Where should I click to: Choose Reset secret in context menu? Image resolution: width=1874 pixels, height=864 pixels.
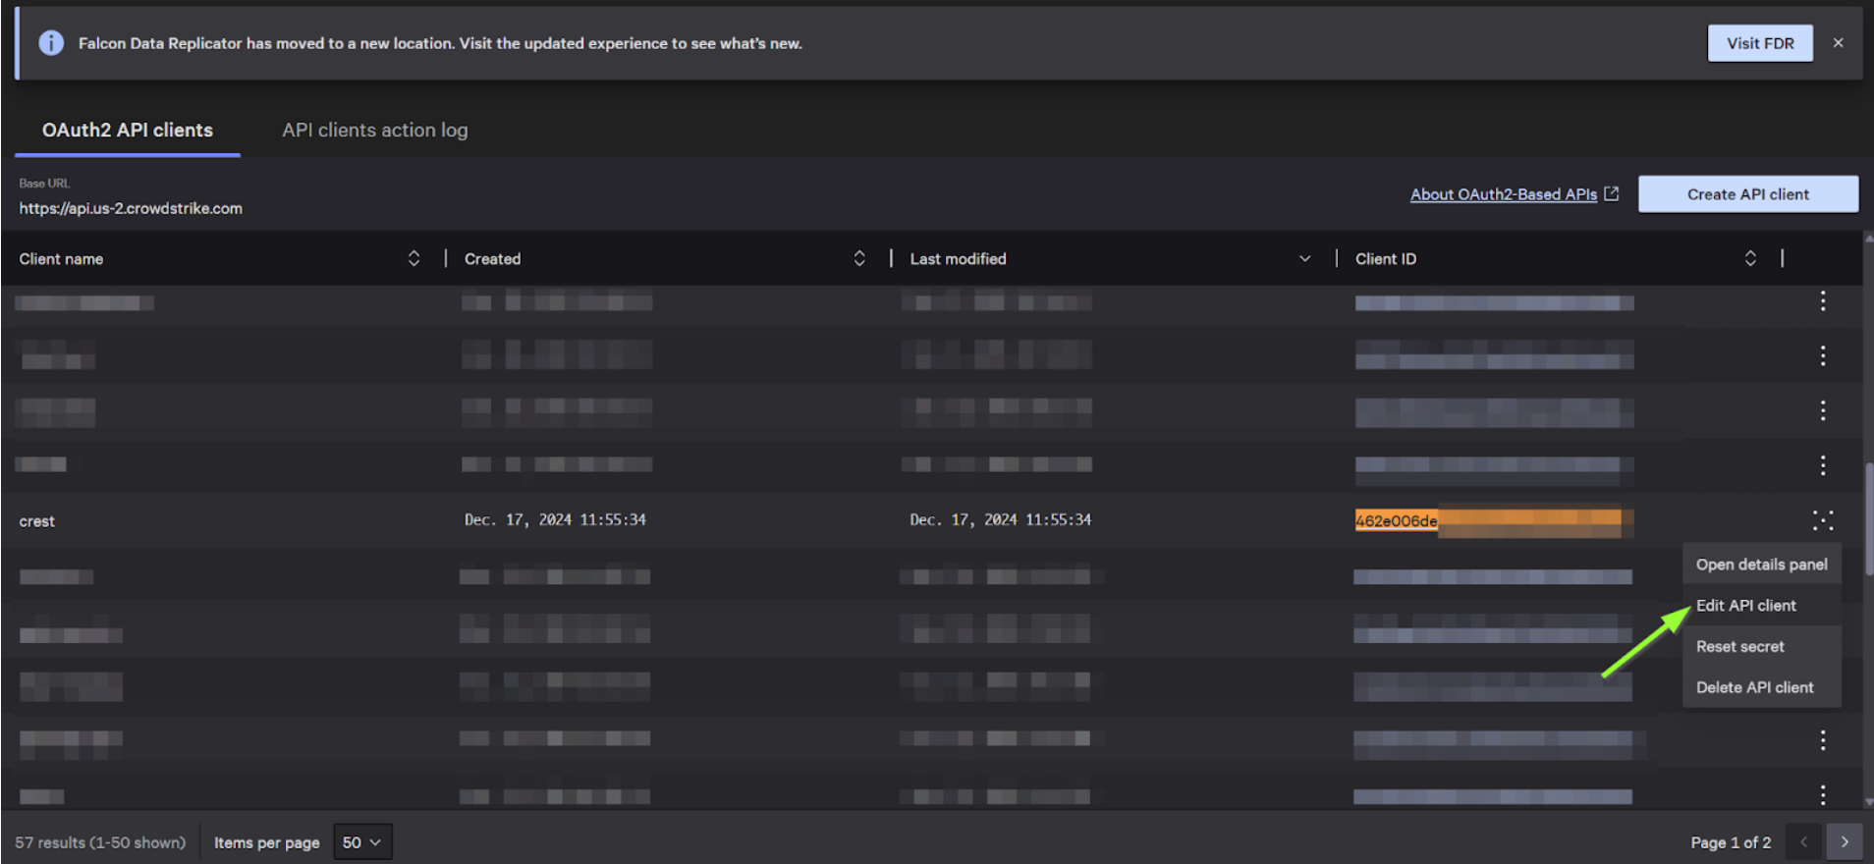coord(1739,647)
